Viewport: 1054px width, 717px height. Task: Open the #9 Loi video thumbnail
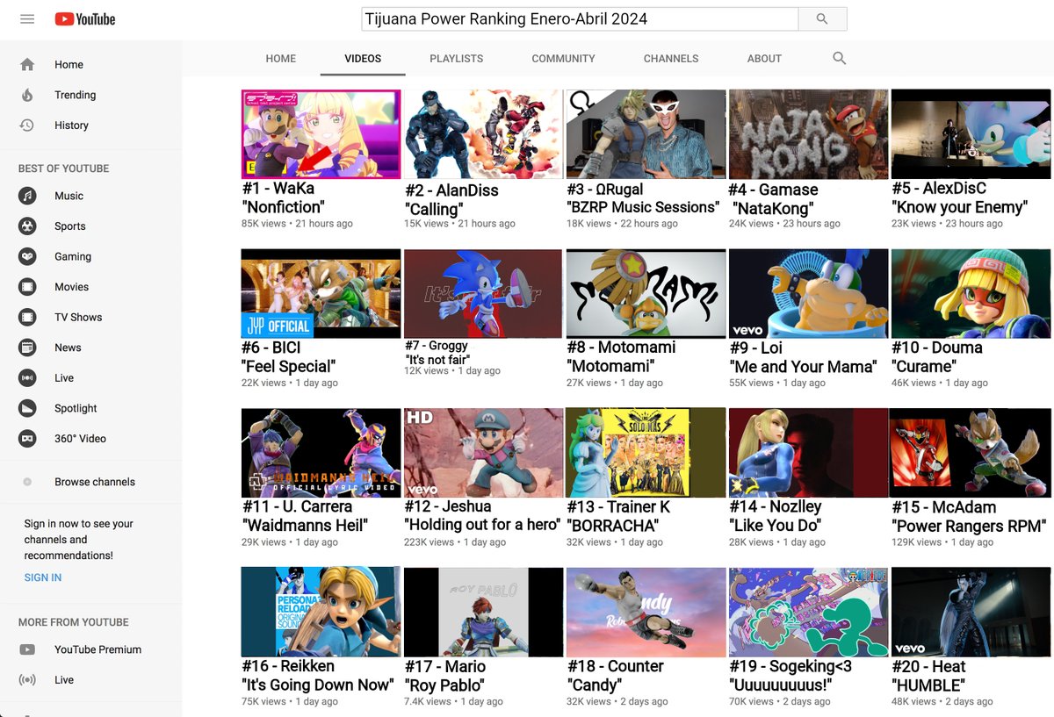click(x=808, y=293)
